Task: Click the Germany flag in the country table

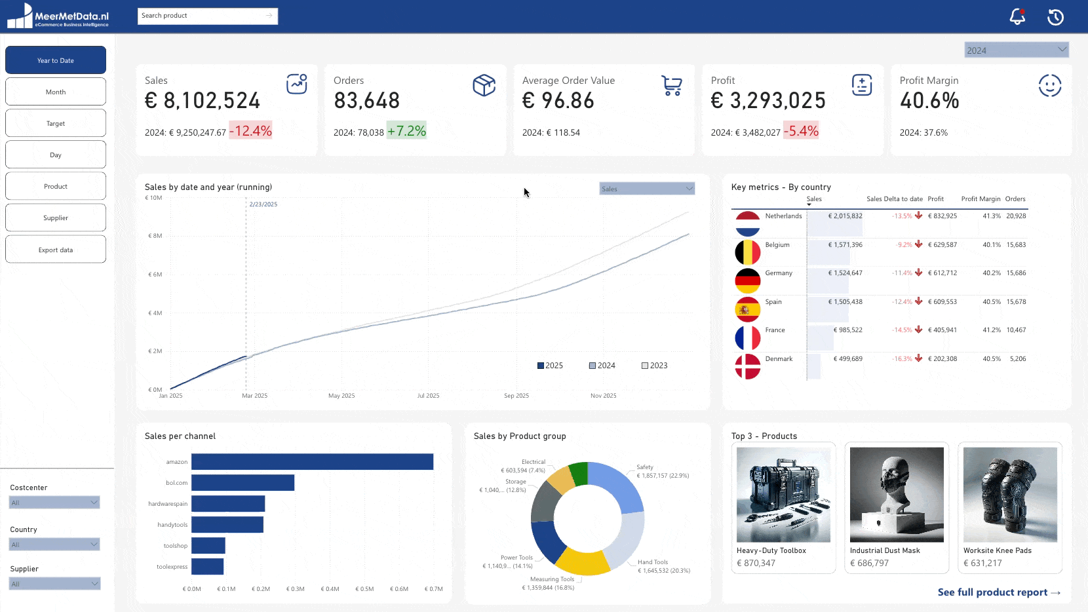Action: click(x=747, y=280)
